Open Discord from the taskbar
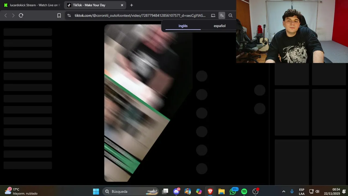The height and width of the screenshot is (196, 348). point(176,191)
